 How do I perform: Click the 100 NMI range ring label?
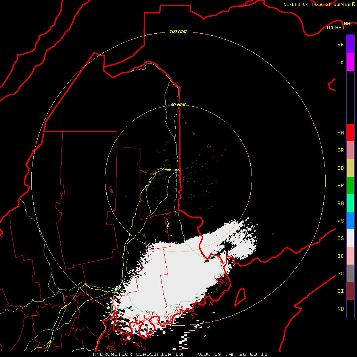coord(178,31)
